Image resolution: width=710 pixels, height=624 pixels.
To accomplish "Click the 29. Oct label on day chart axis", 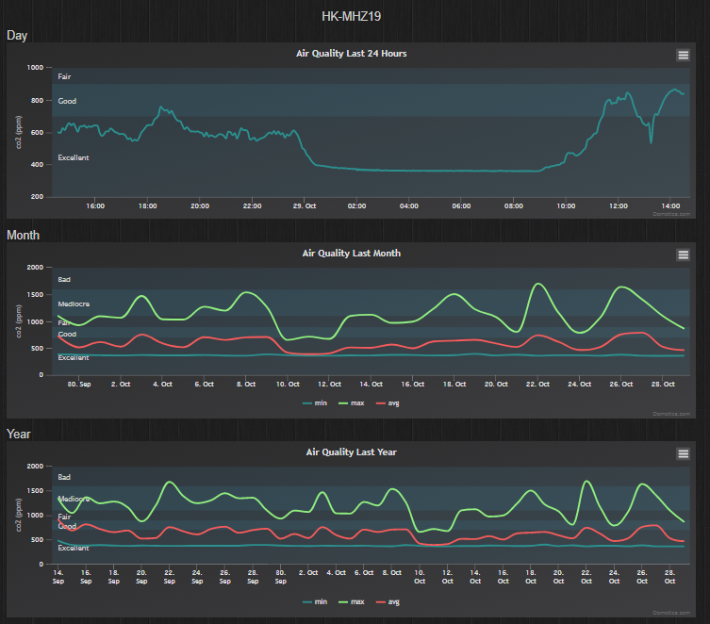I will (305, 205).
